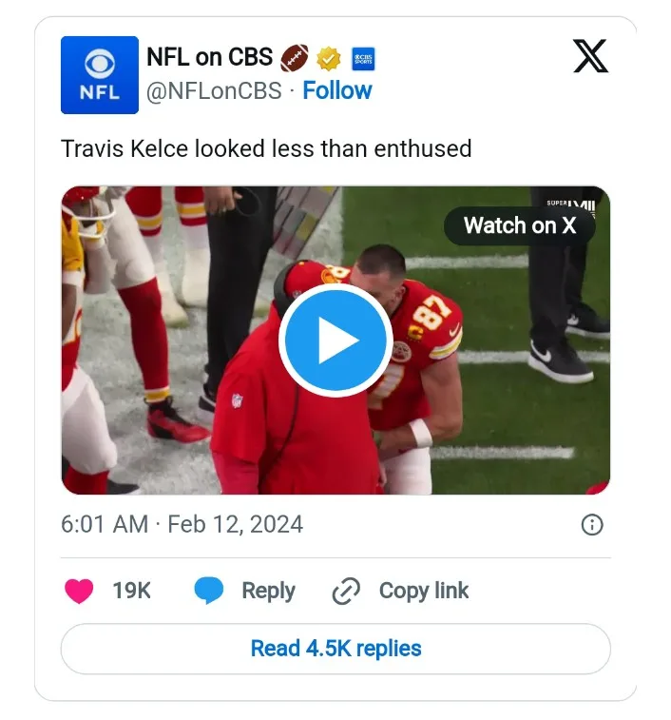
Task: Click the football emoji beside the name
Action: (x=295, y=58)
